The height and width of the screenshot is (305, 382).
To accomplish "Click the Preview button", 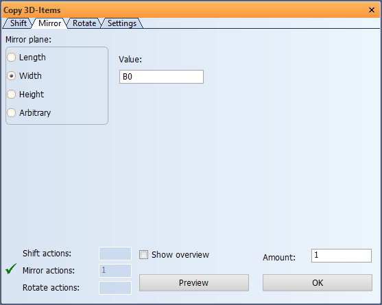I will pos(194,283).
